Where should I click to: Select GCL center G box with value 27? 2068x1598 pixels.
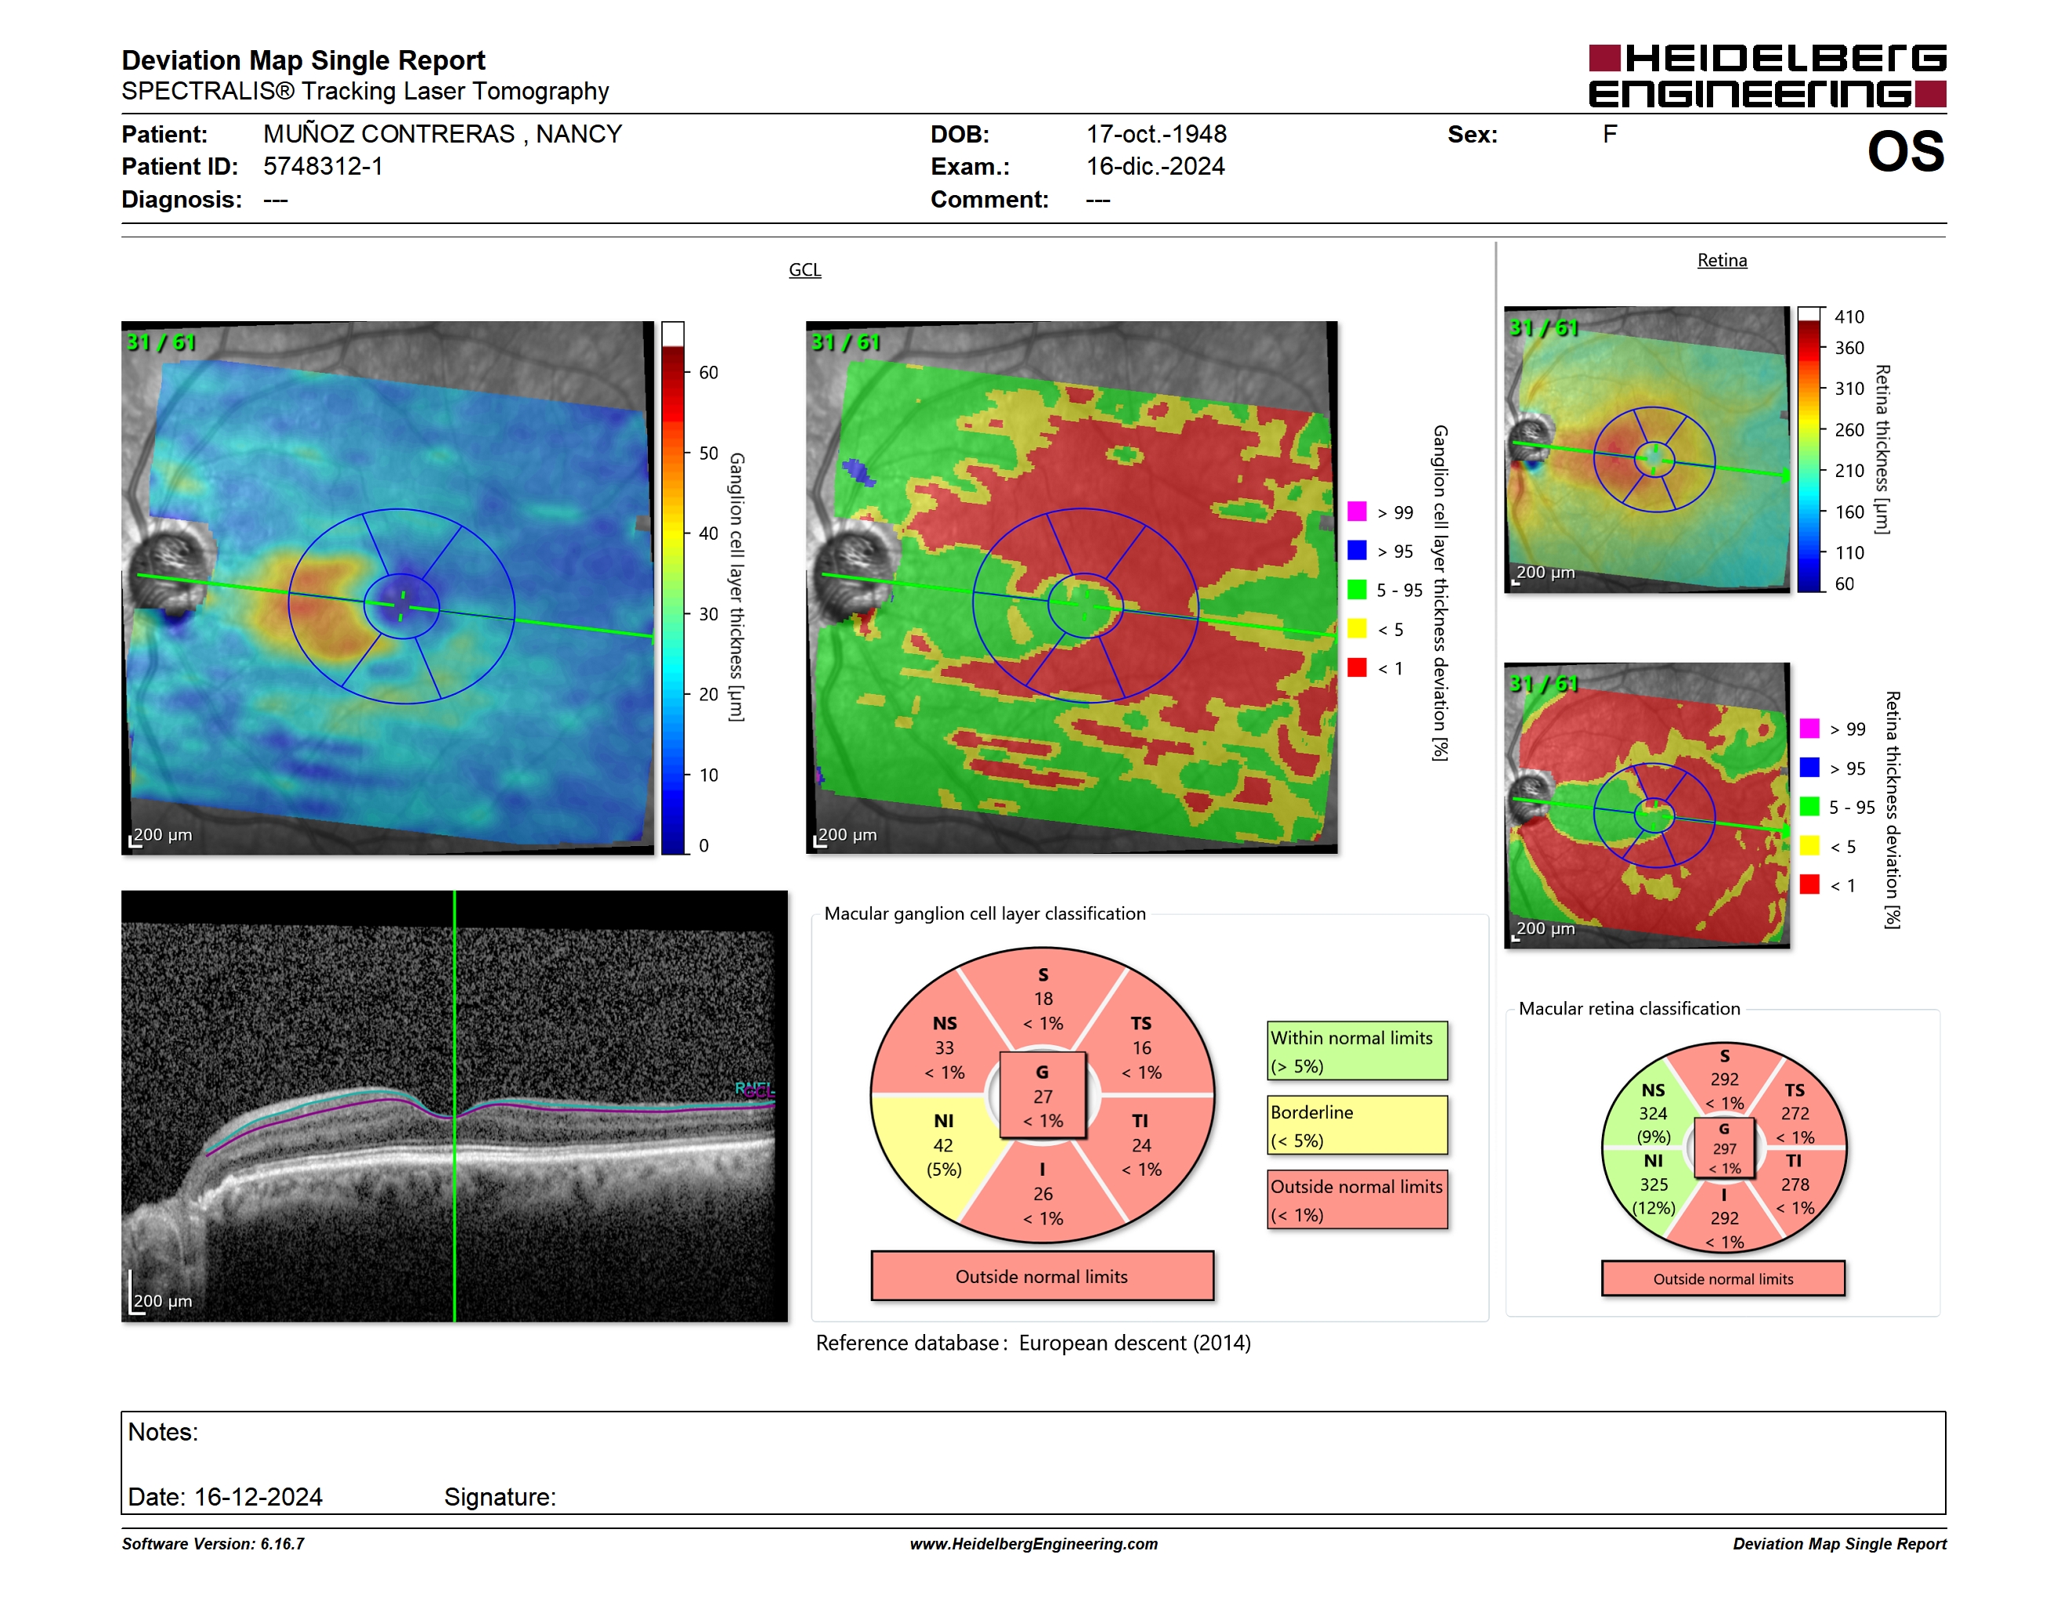pyautogui.click(x=1042, y=1096)
